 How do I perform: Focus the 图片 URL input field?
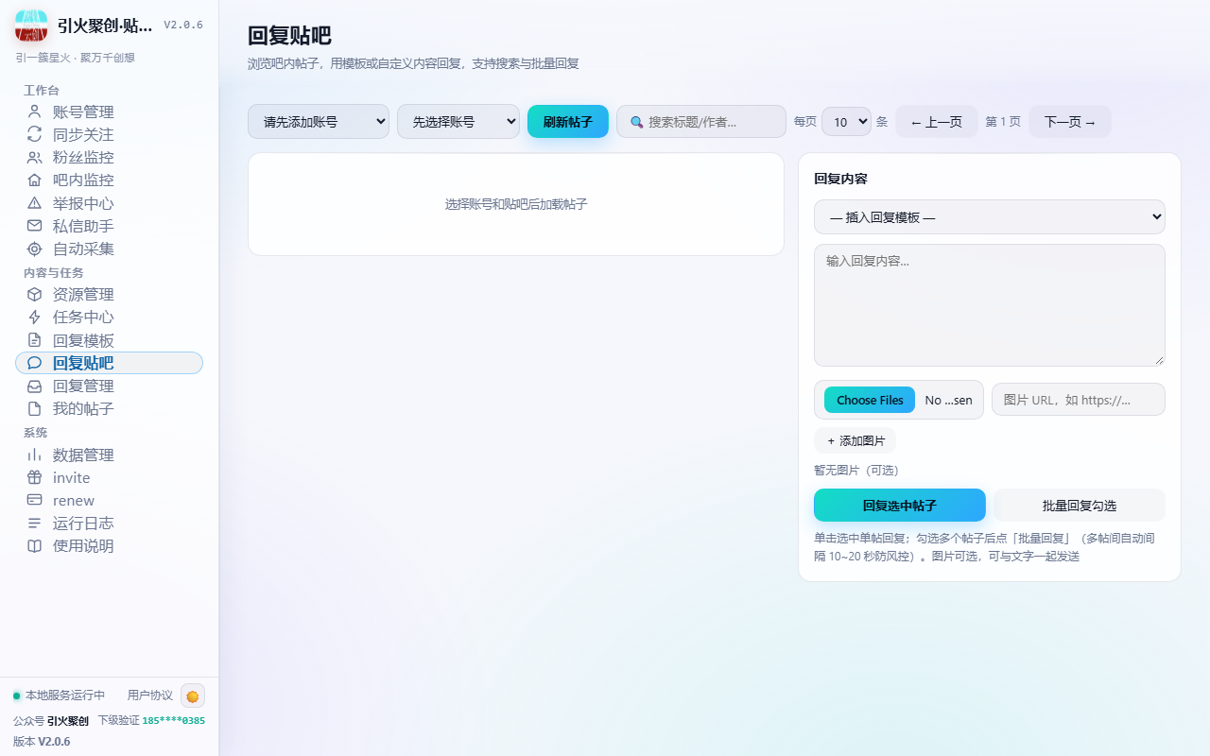[1079, 400]
